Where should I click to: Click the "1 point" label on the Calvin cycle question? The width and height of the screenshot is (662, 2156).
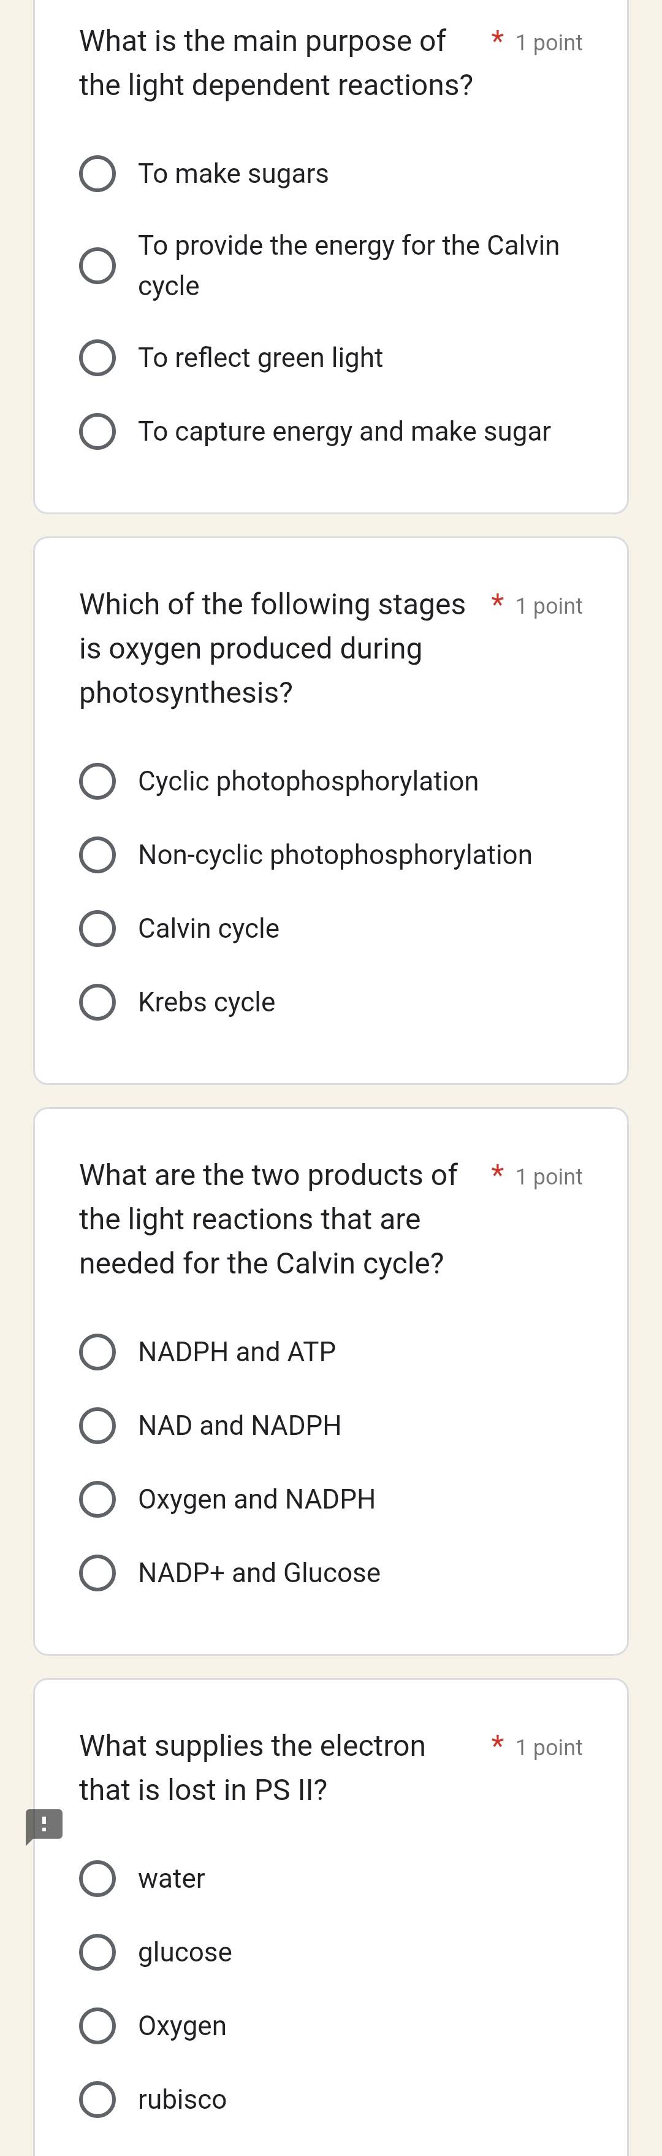coord(549,1175)
